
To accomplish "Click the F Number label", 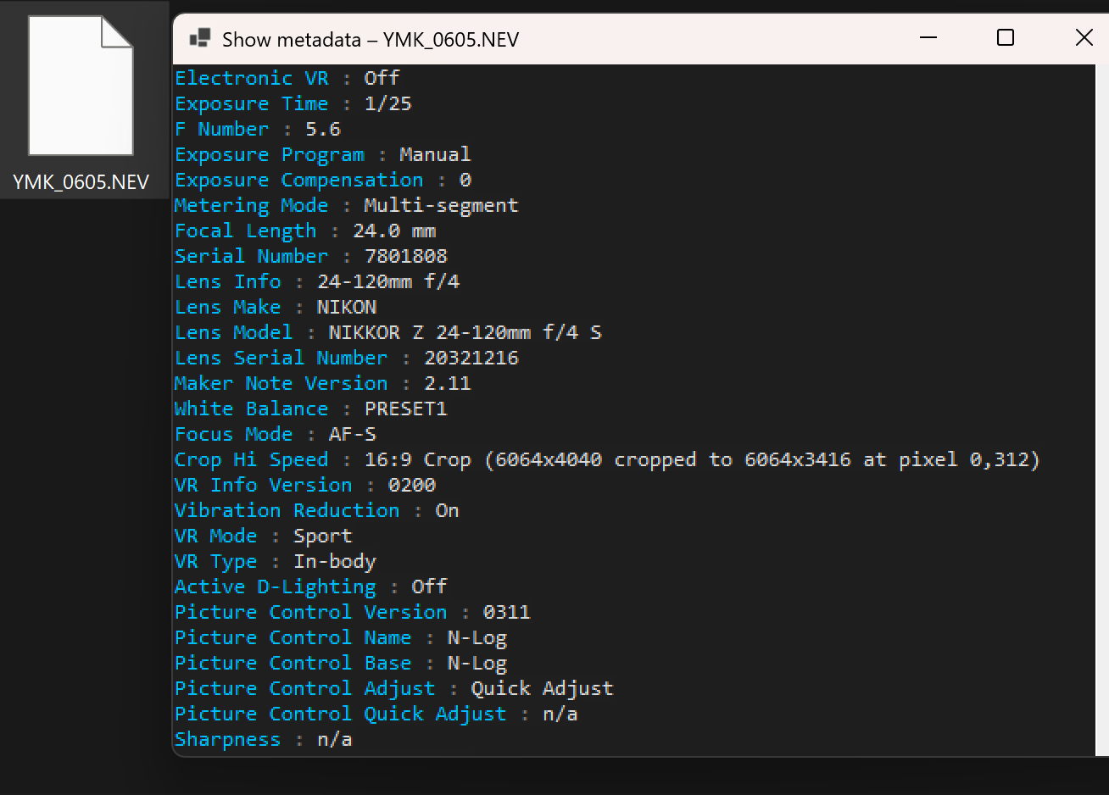I will pos(221,130).
